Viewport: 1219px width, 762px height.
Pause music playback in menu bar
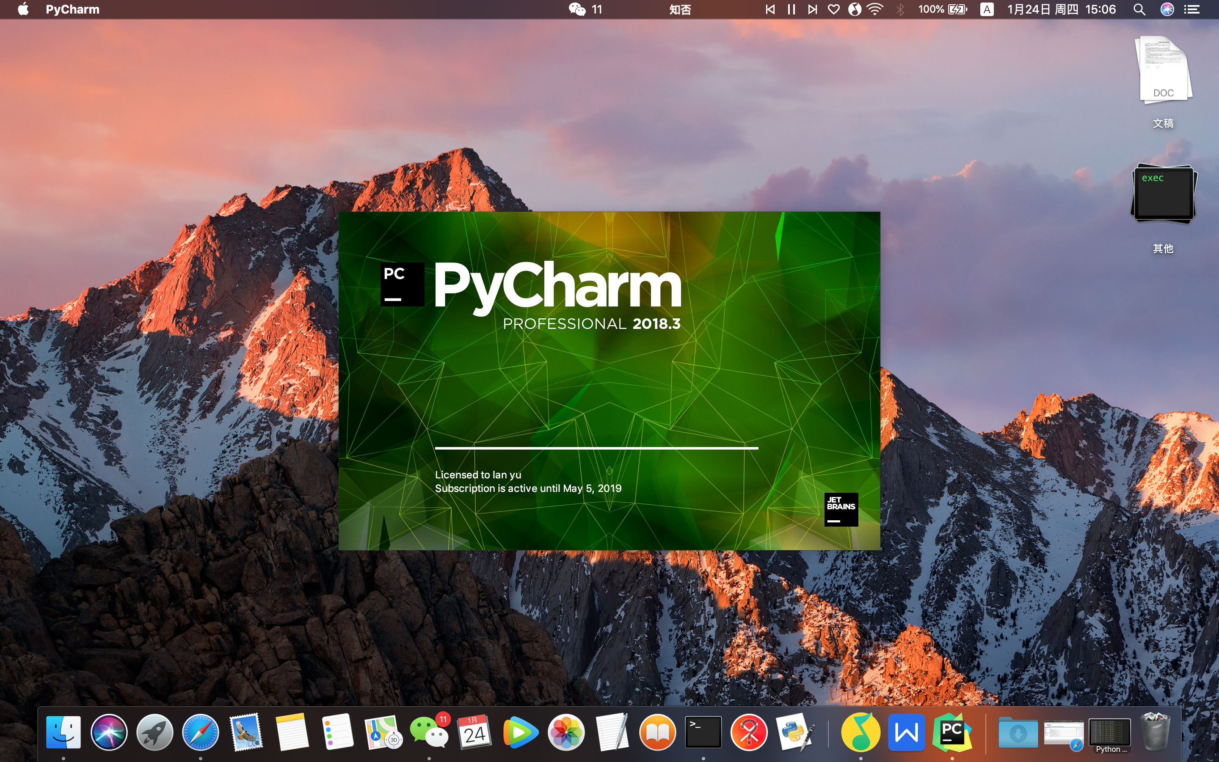[x=792, y=9]
